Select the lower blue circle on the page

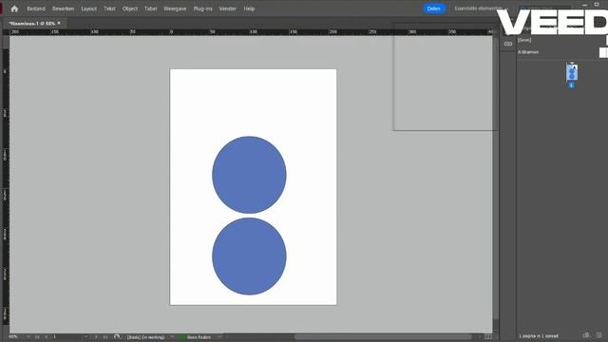pyautogui.click(x=249, y=256)
